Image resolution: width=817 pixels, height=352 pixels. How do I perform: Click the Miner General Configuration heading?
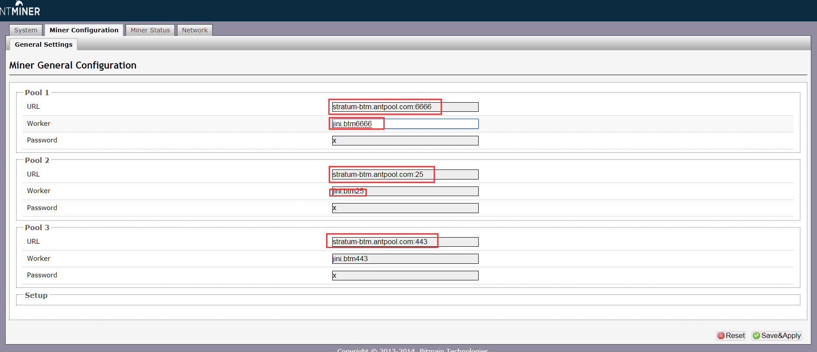pos(73,66)
